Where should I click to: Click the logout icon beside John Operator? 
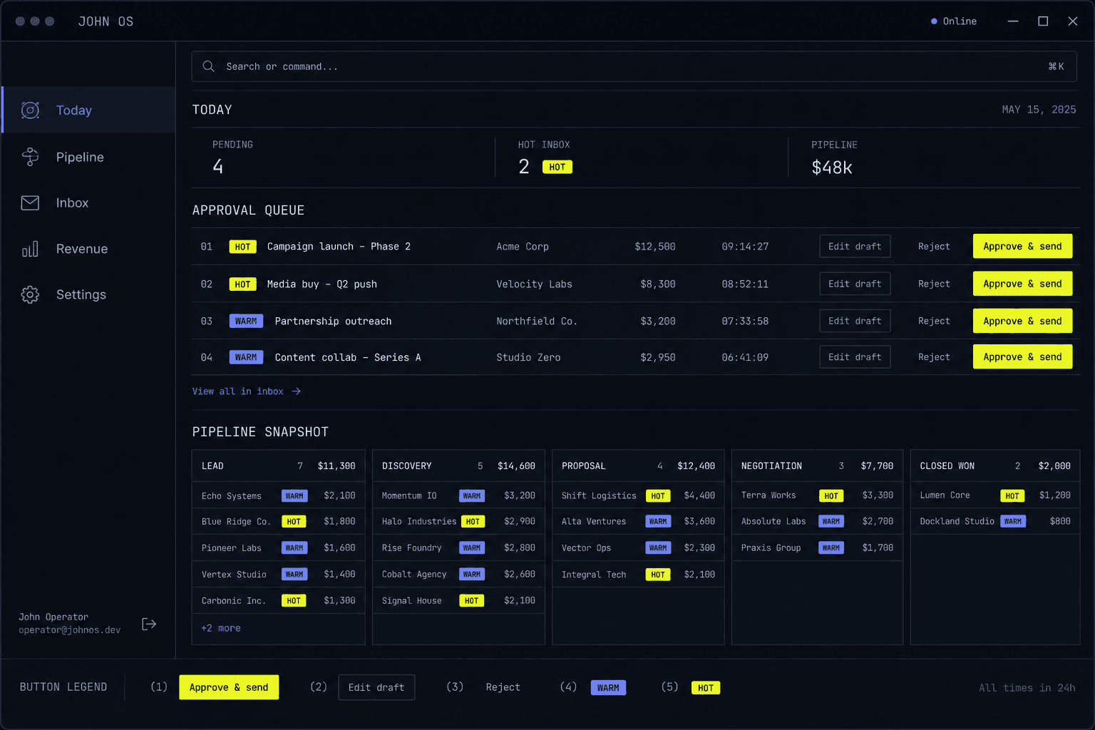(x=149, y=624)
